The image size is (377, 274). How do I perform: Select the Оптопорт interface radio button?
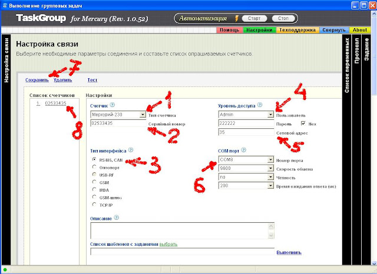[94, 167]
